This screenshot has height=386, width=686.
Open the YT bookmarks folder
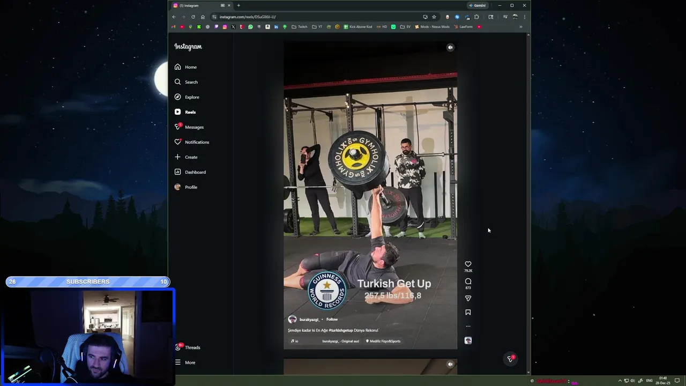point(317,27)
